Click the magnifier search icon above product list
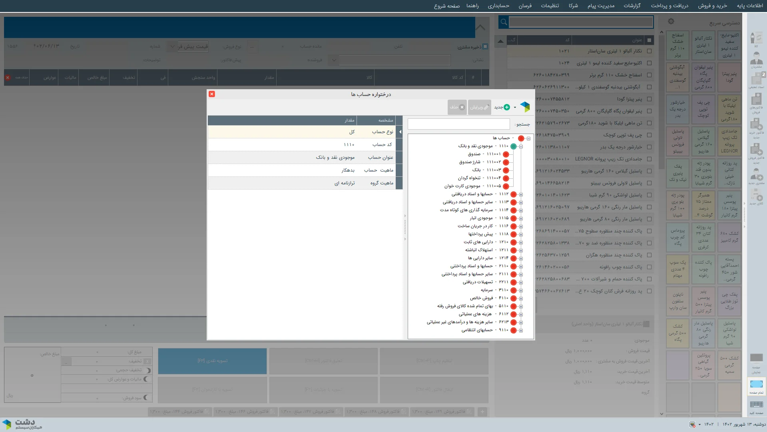This screenshot has width=767, height=432. pyautogui.click(x=504, y=22)
